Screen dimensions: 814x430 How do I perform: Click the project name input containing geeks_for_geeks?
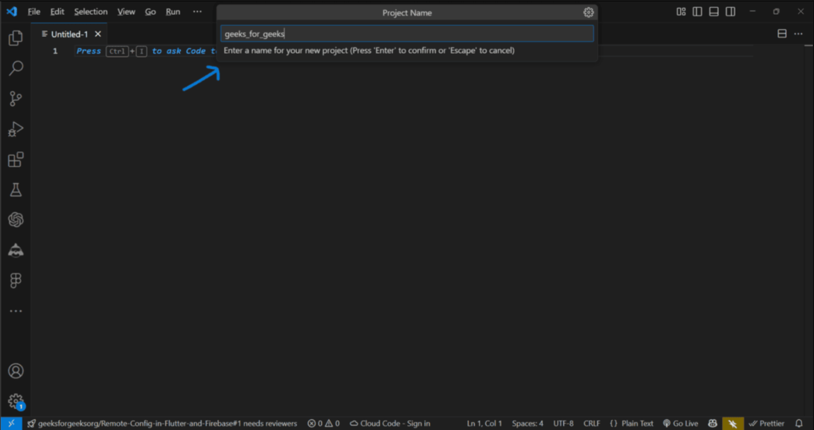tap(407, 34)
